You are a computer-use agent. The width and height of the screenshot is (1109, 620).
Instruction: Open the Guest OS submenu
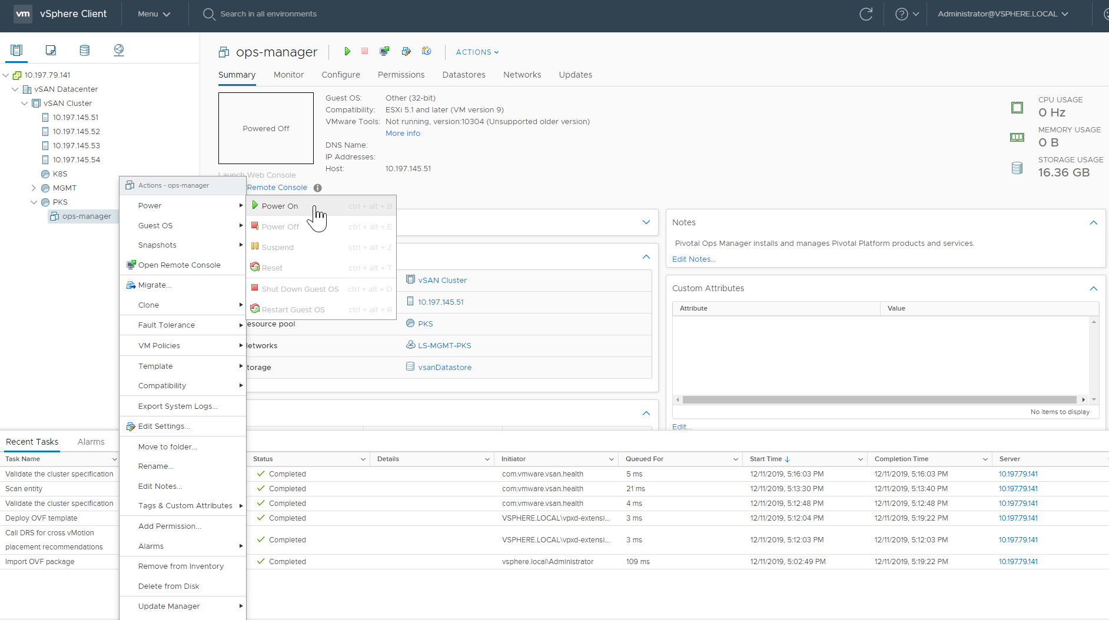[x=182, y=225]
